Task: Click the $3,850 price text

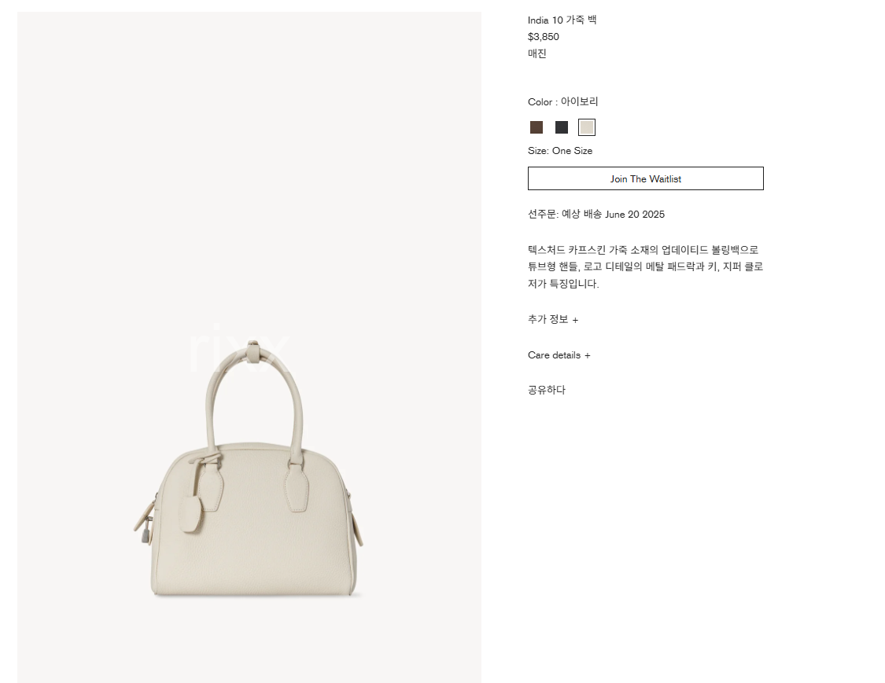Action: (544, 37)
